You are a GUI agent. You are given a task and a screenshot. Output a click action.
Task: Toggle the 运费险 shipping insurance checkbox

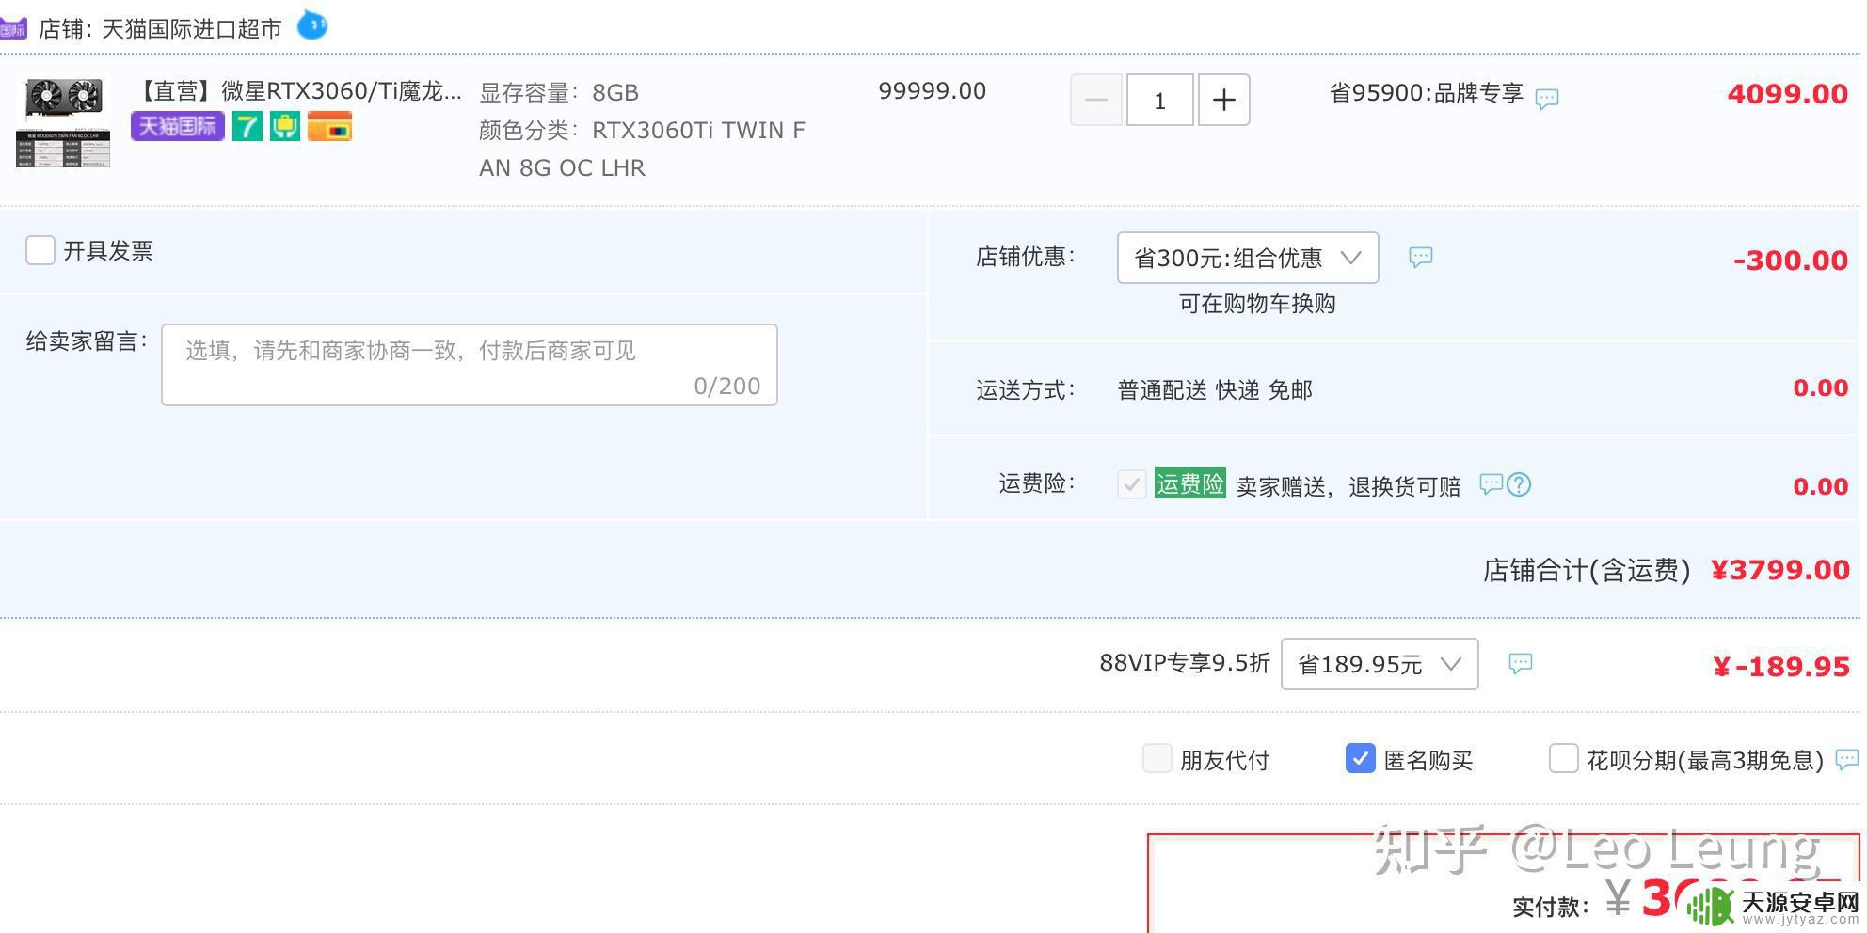(x=1131, y=484)
